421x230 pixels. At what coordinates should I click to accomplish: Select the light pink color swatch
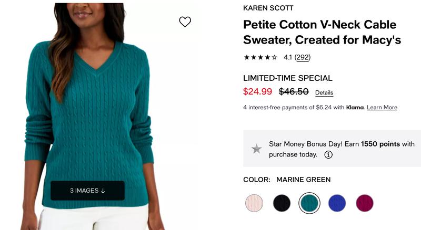(x=254, y=203)
